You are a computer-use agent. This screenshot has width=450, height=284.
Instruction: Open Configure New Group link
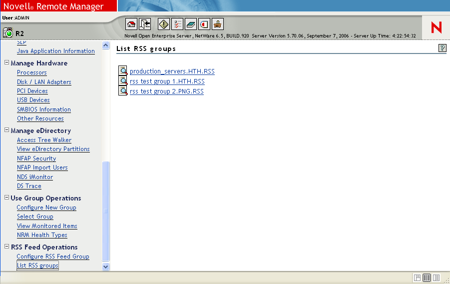(x=46, y=207)
